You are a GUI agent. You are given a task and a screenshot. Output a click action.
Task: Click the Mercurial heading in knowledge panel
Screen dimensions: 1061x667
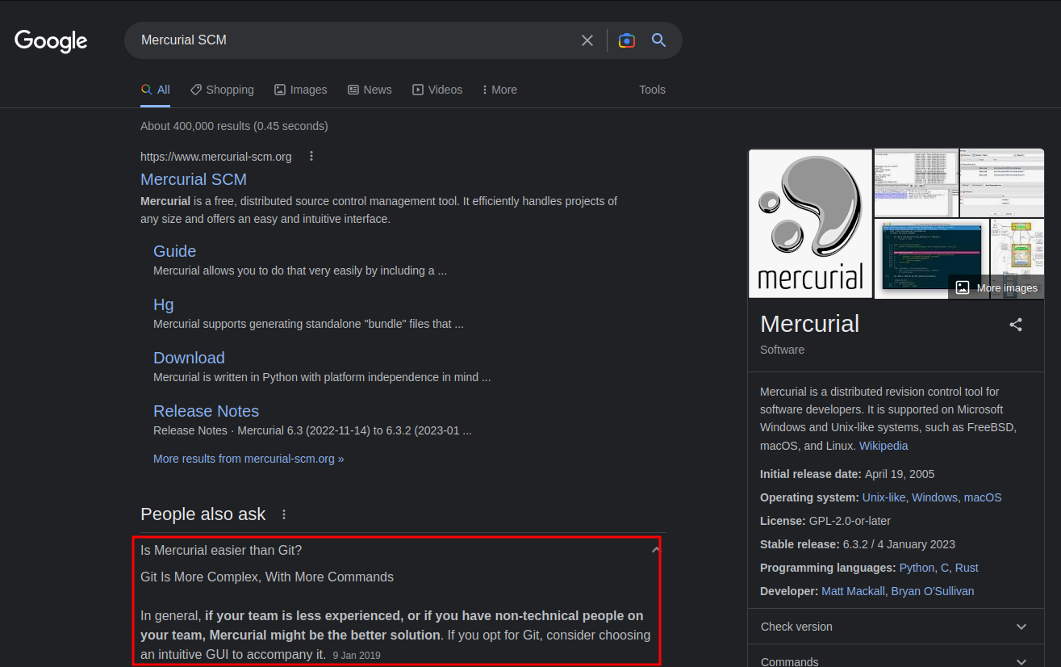[x=809, y=324]
